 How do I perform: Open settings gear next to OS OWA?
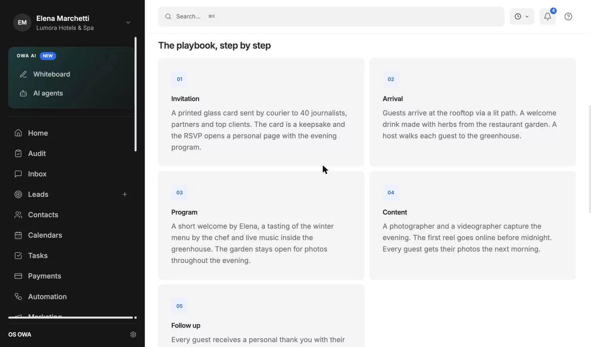point(133,334)
